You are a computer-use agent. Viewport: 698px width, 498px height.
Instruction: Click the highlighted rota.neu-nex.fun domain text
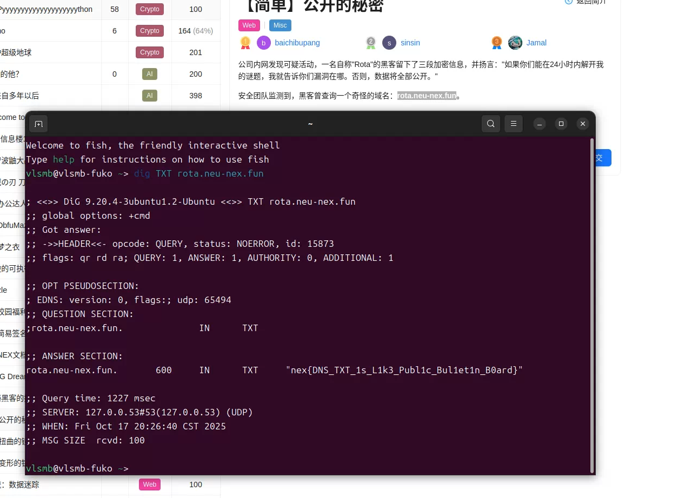point(427,96)
